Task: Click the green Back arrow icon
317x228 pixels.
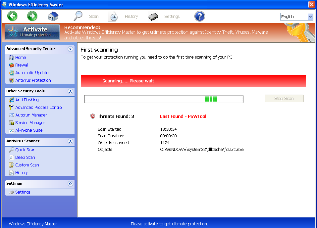Action: (12, 16)
